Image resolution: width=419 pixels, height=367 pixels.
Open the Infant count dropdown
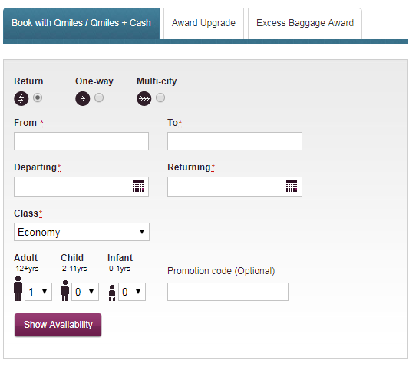tap(132, 292)
